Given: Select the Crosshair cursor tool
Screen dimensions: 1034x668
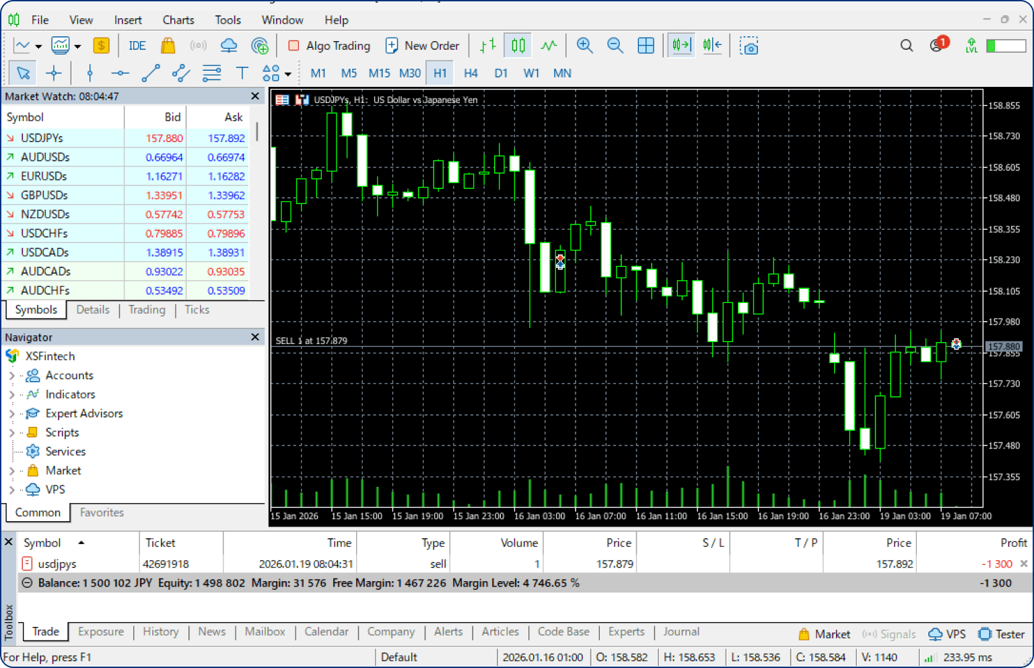Looking at the screenshot, I should [54, 73].
